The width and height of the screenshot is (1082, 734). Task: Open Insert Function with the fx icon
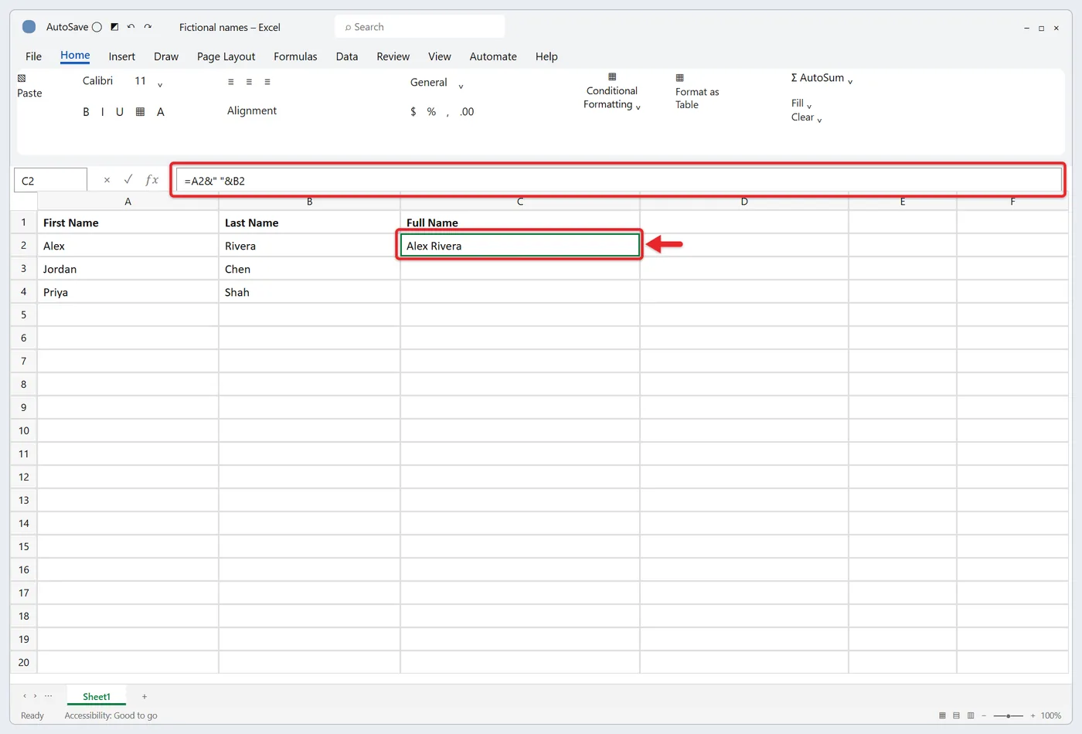pyautogui.click(x=152, y=180)
